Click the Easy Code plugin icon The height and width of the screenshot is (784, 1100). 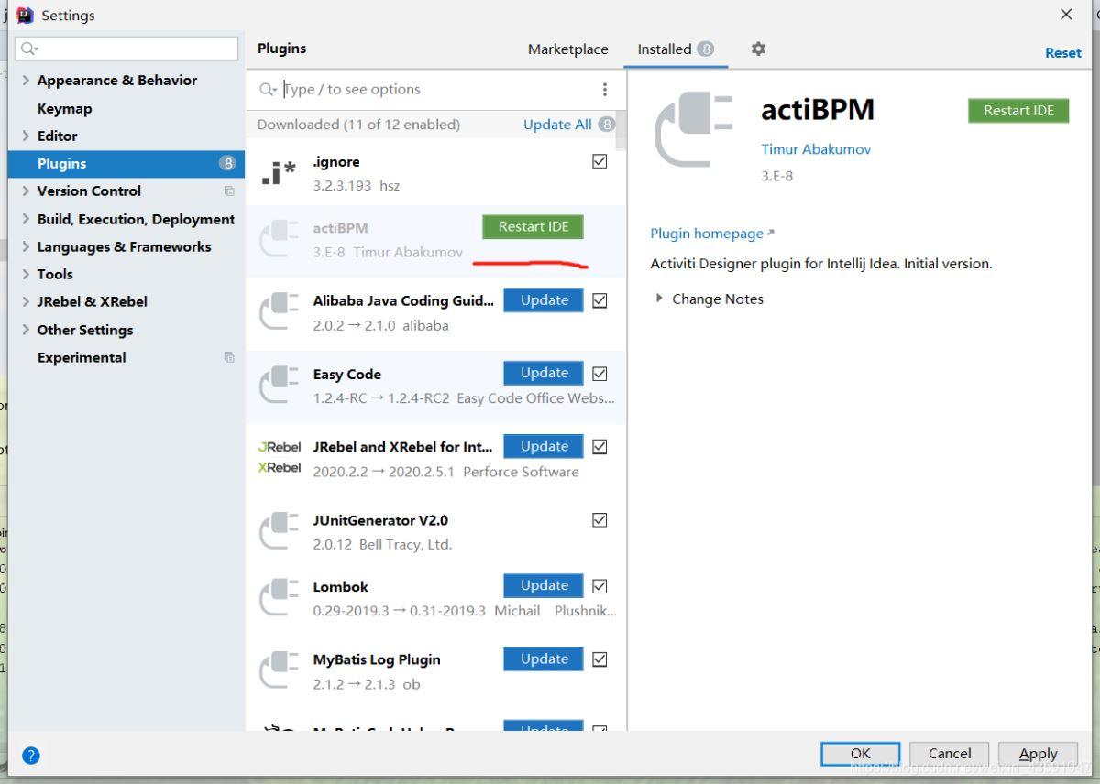[x=279, y=385]
